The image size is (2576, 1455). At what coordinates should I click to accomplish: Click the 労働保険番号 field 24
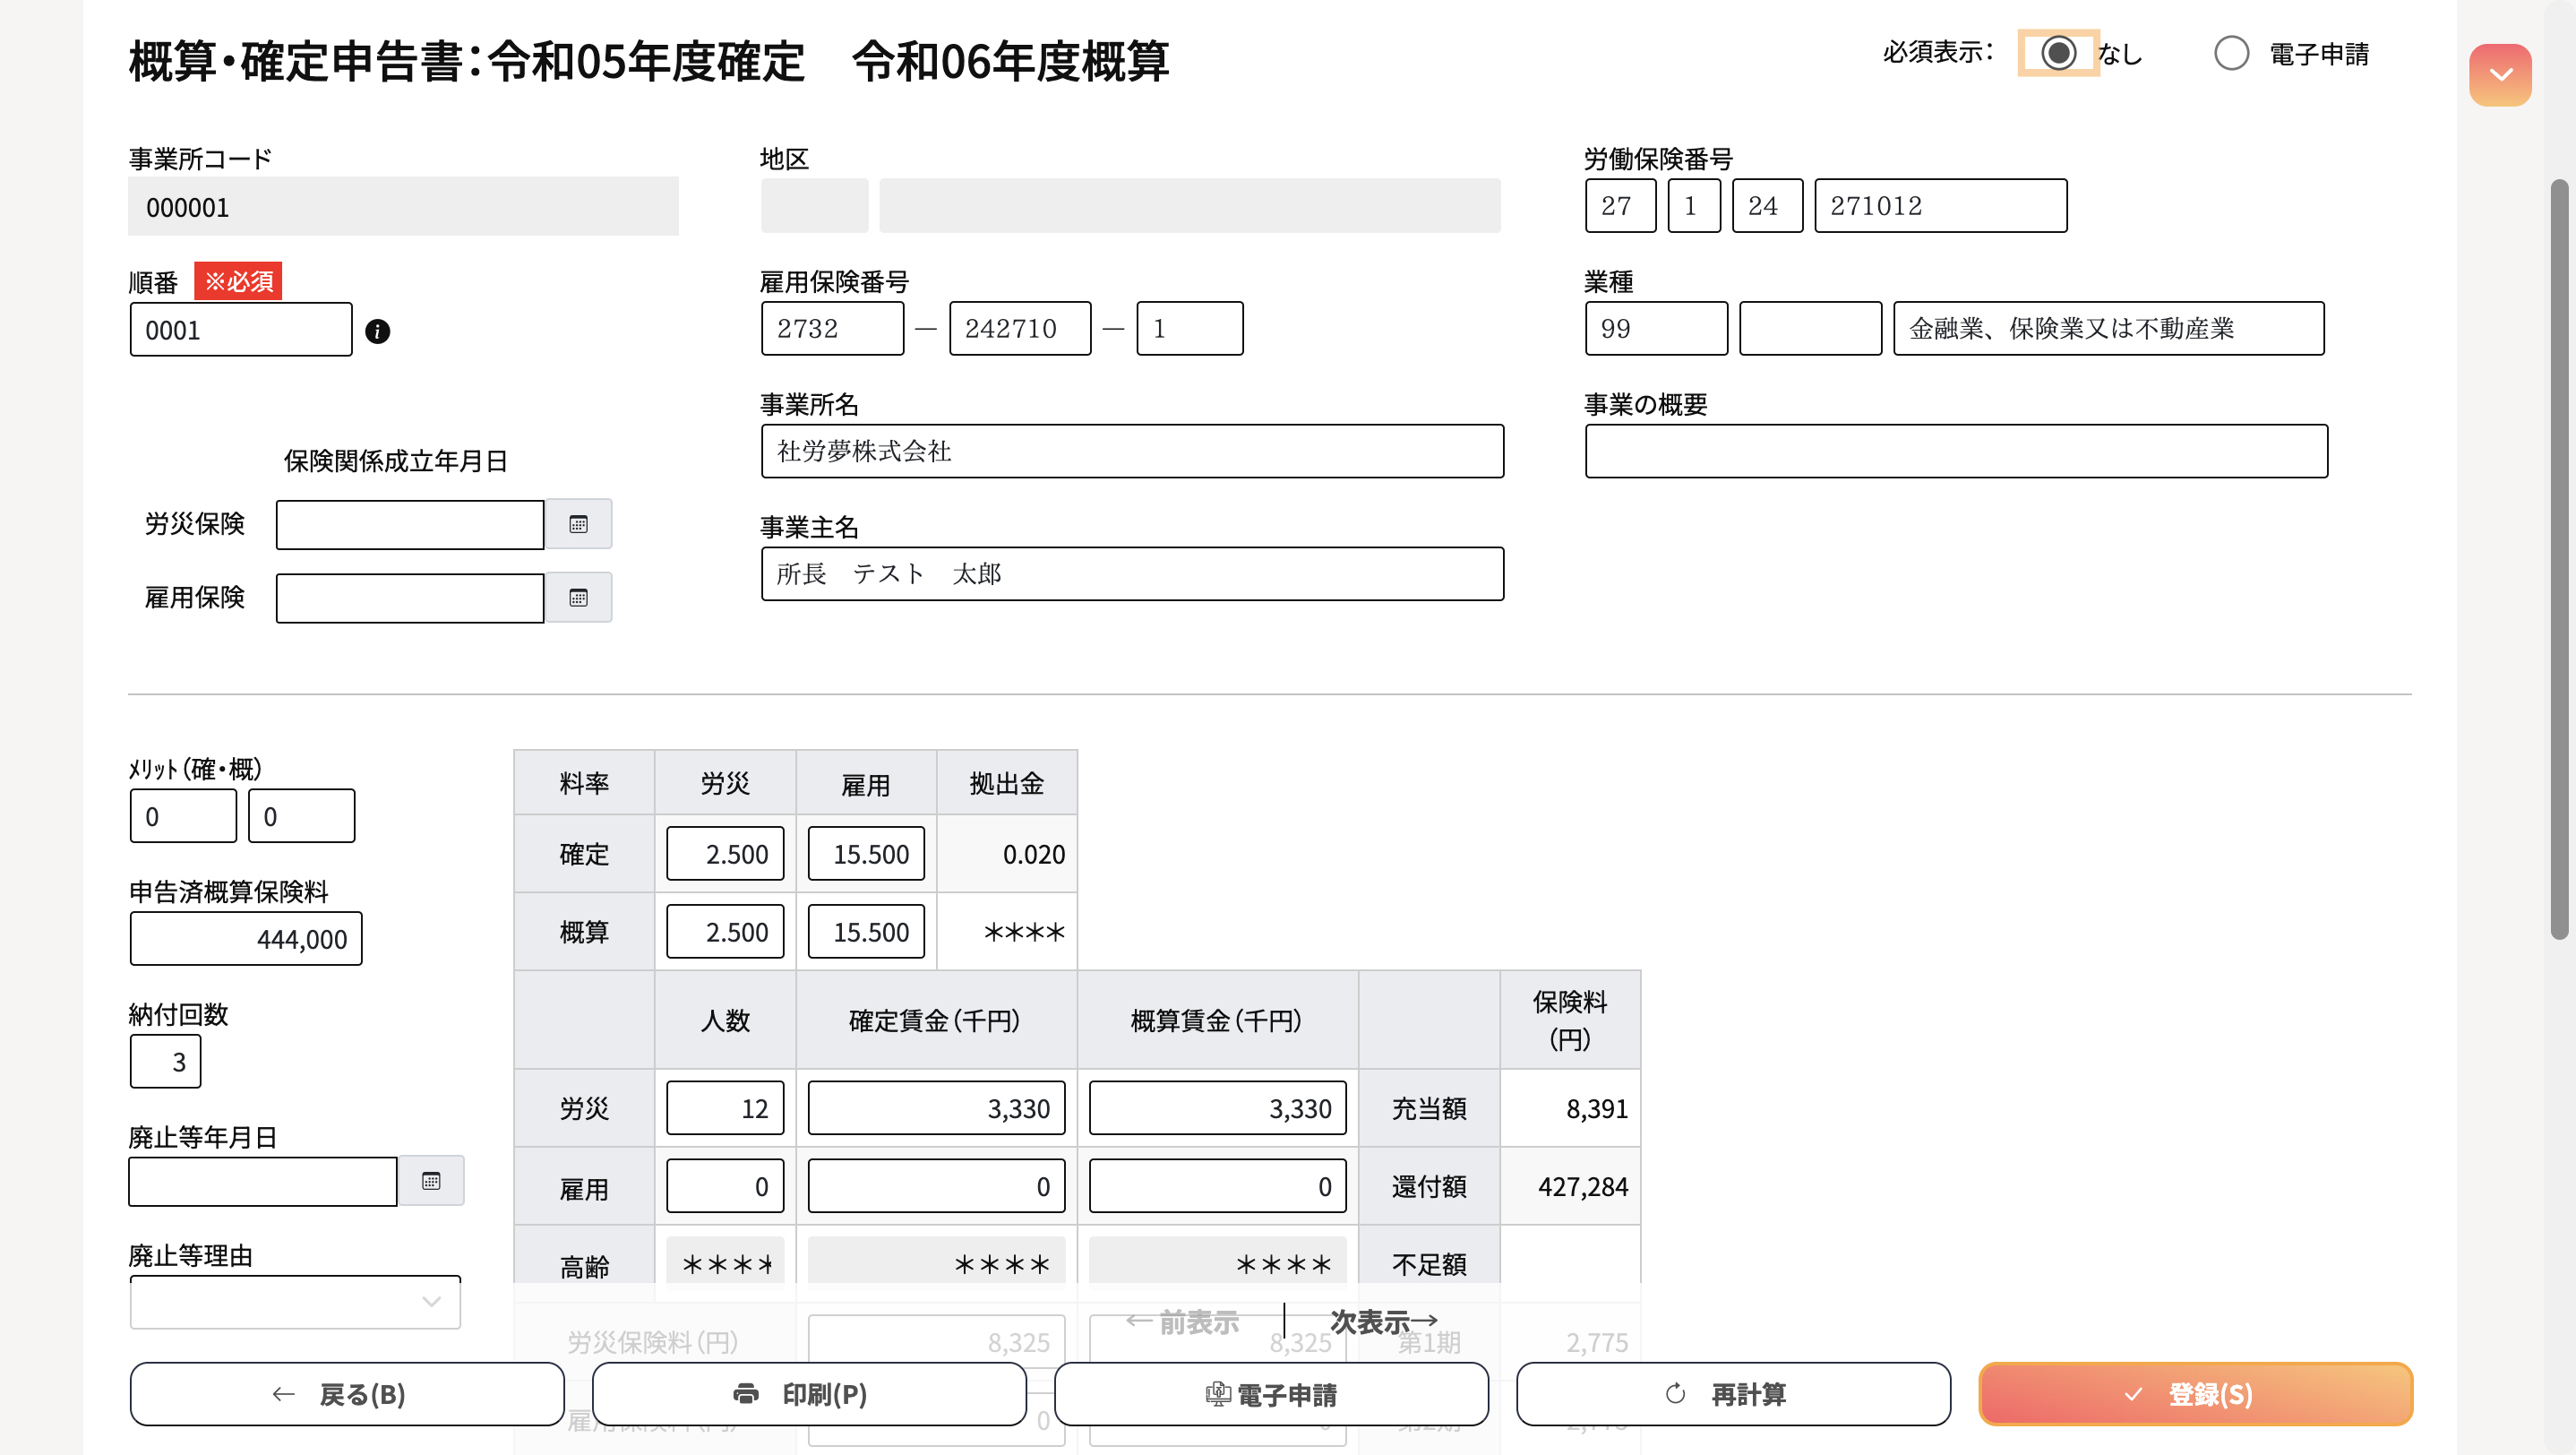[x=1767, y=206]
